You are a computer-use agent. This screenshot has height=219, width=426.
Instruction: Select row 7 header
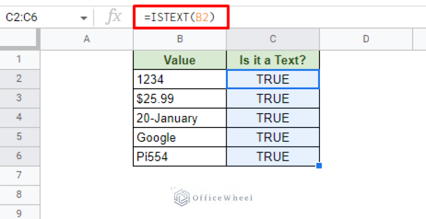coord(19,175)
